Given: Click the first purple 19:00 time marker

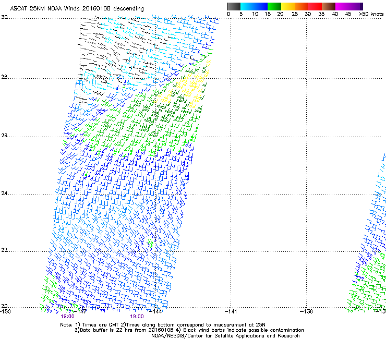Looking at the screenshot, I should (x=67, y=317).
